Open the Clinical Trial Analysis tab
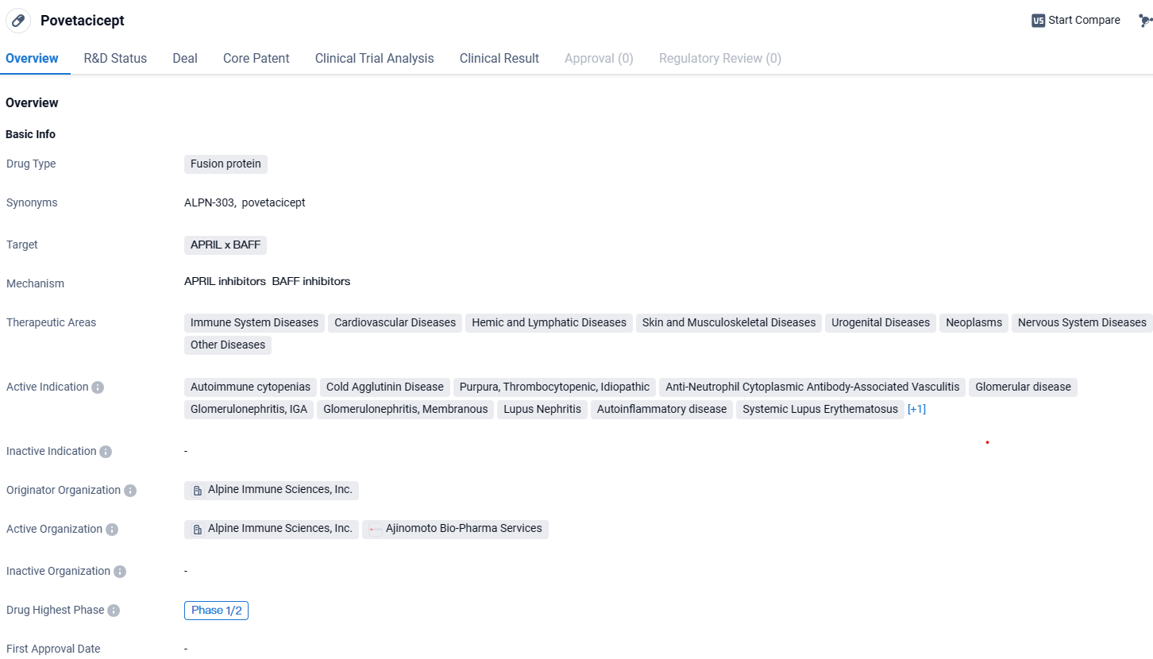 (374, 59)
